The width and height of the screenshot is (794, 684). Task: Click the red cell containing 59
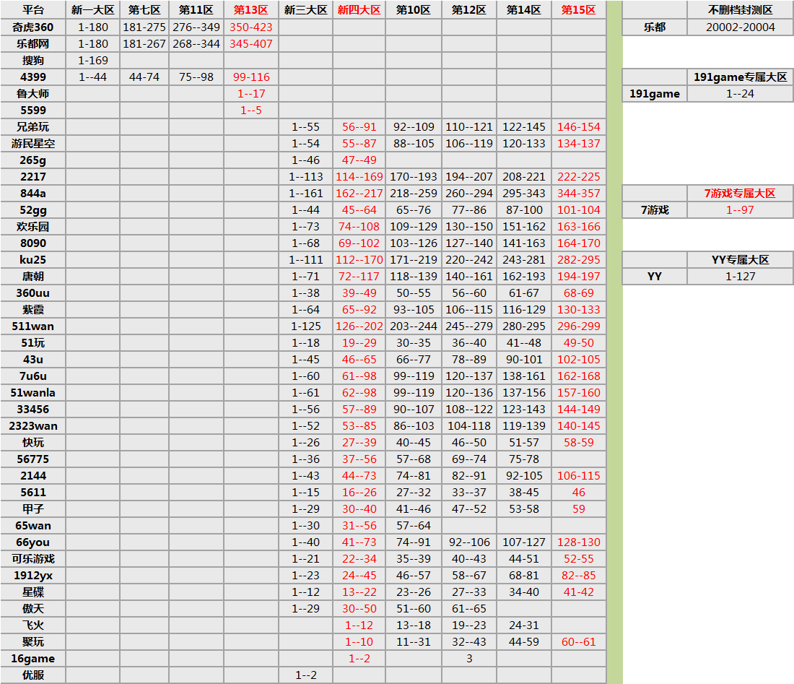click(578, 509)
